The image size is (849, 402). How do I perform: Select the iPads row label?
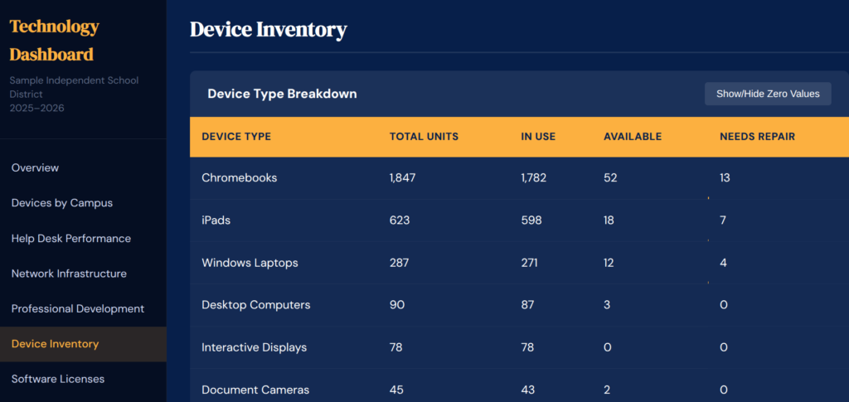pos(216,220)
